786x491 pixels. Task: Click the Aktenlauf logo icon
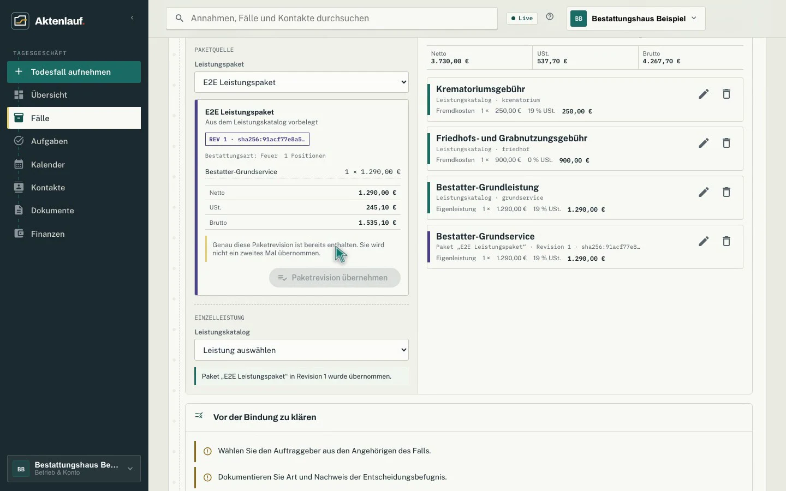tap(20, 21)
